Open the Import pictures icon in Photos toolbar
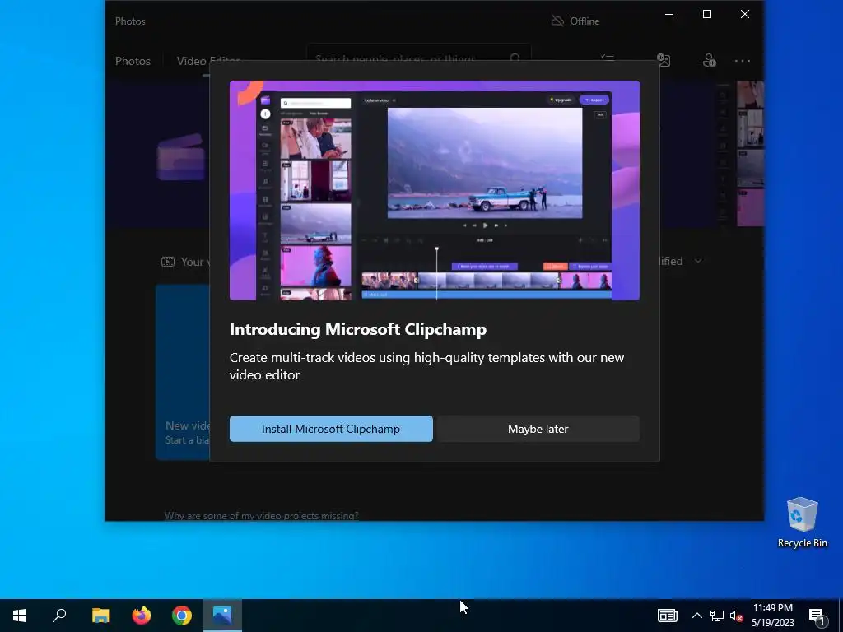 [x=664, y=60]
